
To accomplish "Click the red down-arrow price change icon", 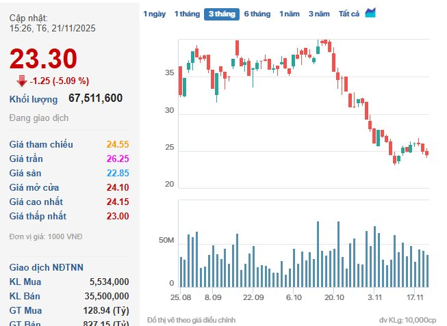I will click(x=22, y=81).
